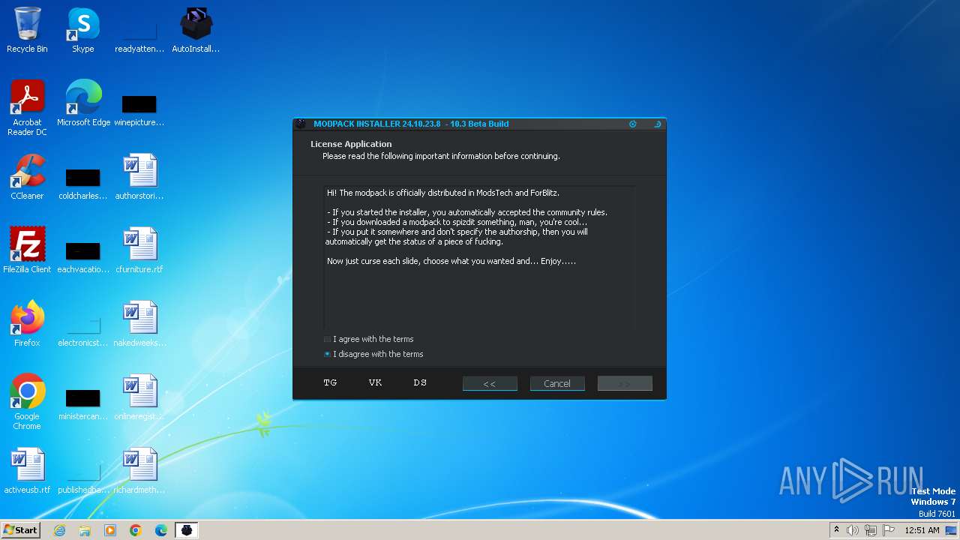The width and height of the screenshot is (960, 540).
Task: Open Action Center flag icon
Action: coord(889,530)
